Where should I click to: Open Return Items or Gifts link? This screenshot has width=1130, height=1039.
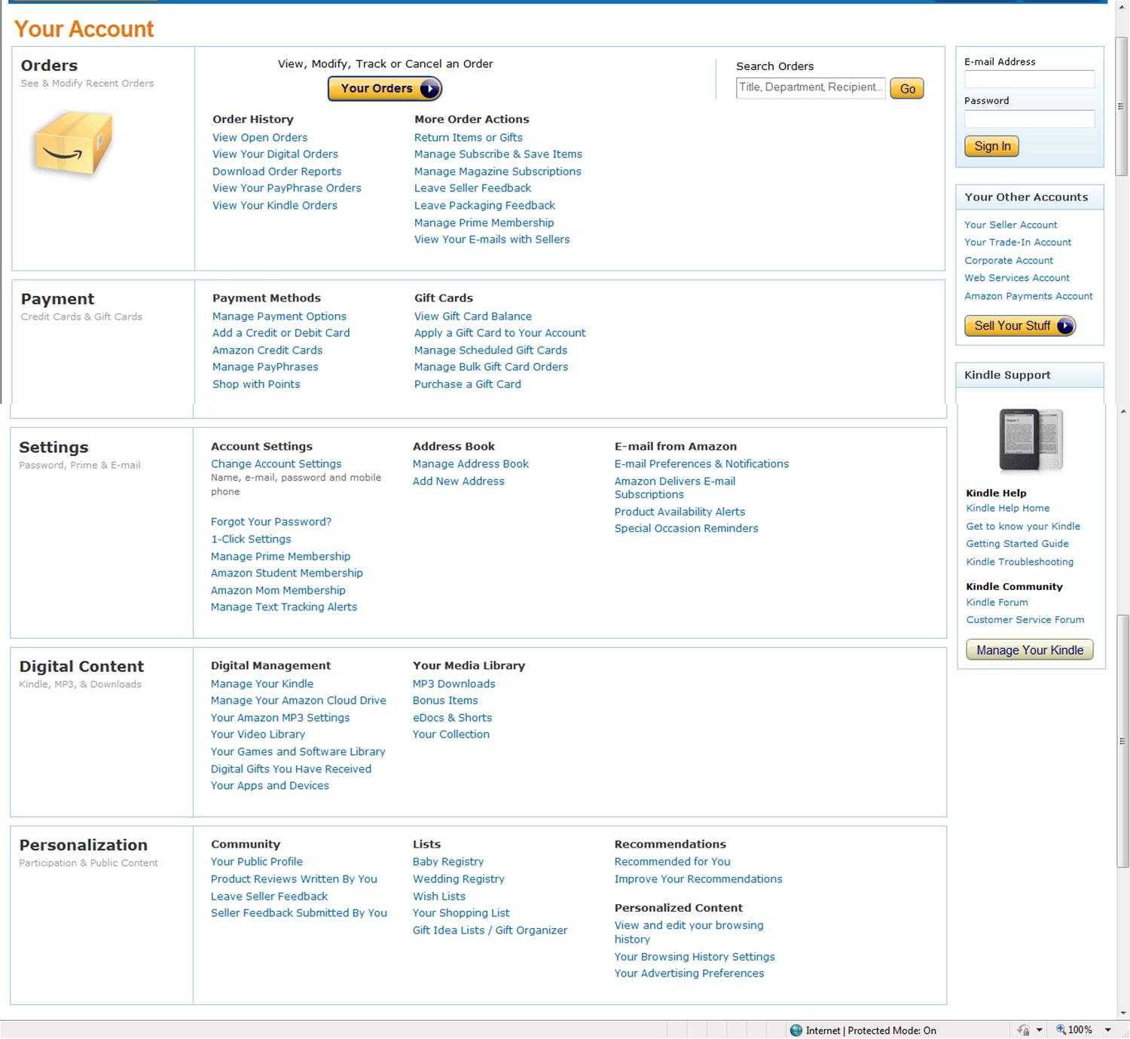tap(468, 137)
